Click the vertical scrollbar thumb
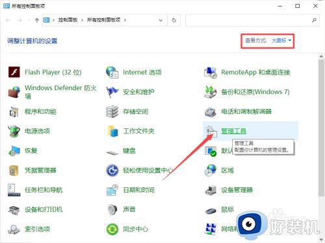 point(321,128)
